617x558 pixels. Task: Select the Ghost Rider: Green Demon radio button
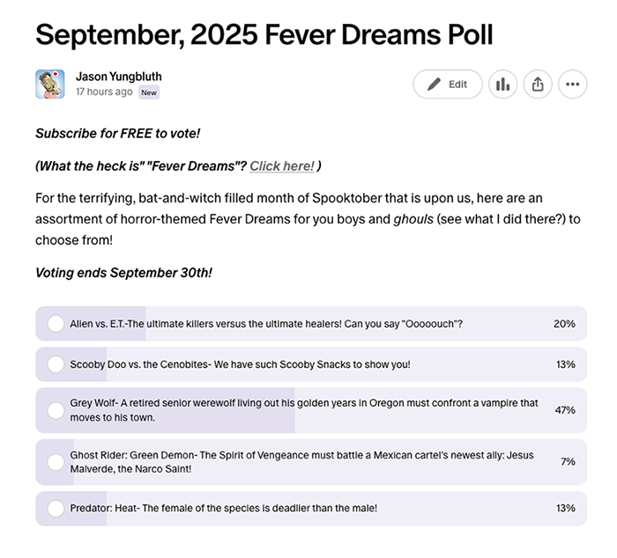point(56,462)
